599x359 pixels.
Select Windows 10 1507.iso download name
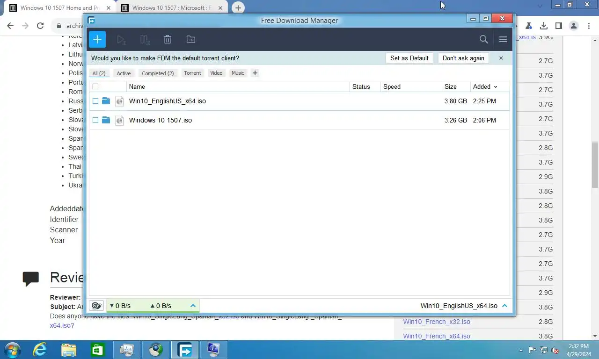coord(161,120)
